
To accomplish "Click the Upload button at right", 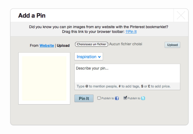I will pyautogui.click(x=172, y=45).
